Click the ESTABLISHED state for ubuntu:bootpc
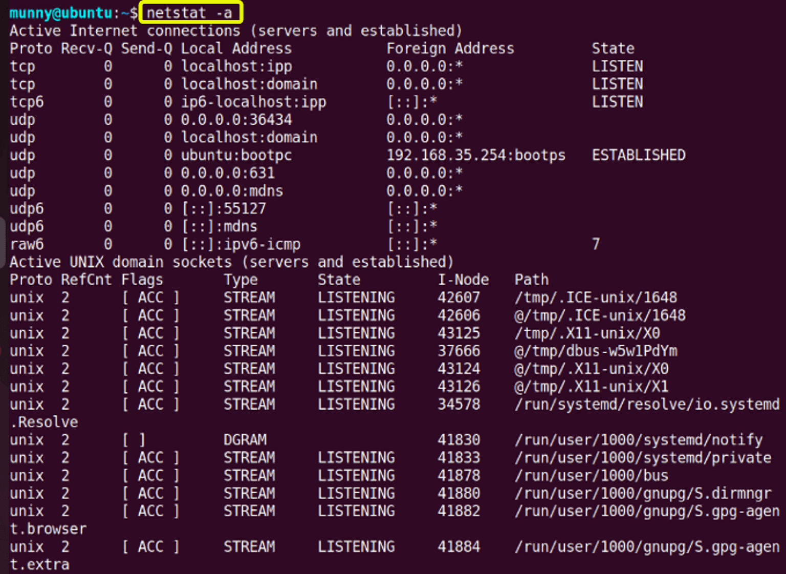 tap(638, 155)
